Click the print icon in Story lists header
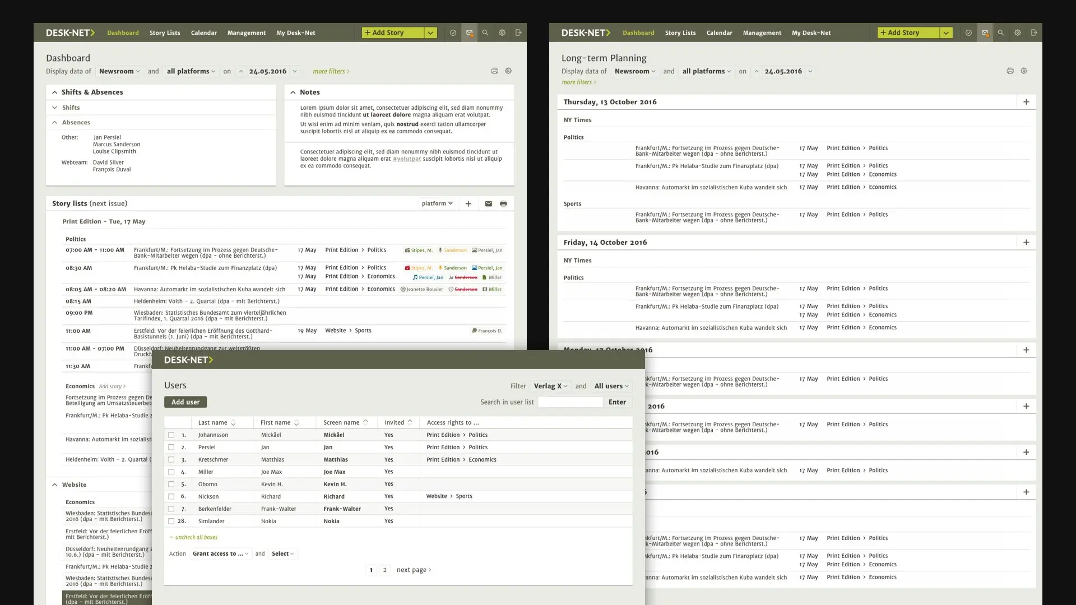The height and width of the screenshot is (605, 1076). click(x=503, y=204)
